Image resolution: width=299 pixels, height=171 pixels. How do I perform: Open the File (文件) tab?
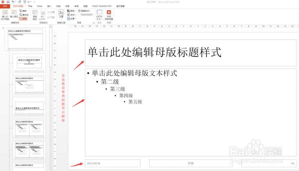click(x=5, y=6)
